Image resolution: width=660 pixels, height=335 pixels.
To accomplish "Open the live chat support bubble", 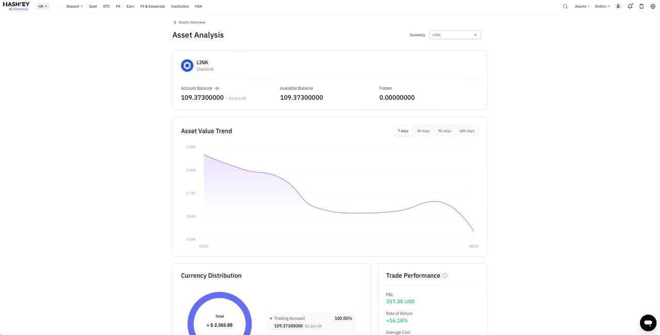I will (x=648, y=323).
